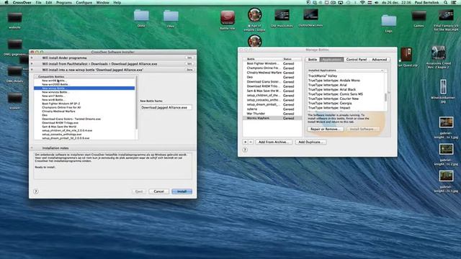Click the plus button to add bottle
This screenshot has width=461, height=259.
tap(245, 142)
